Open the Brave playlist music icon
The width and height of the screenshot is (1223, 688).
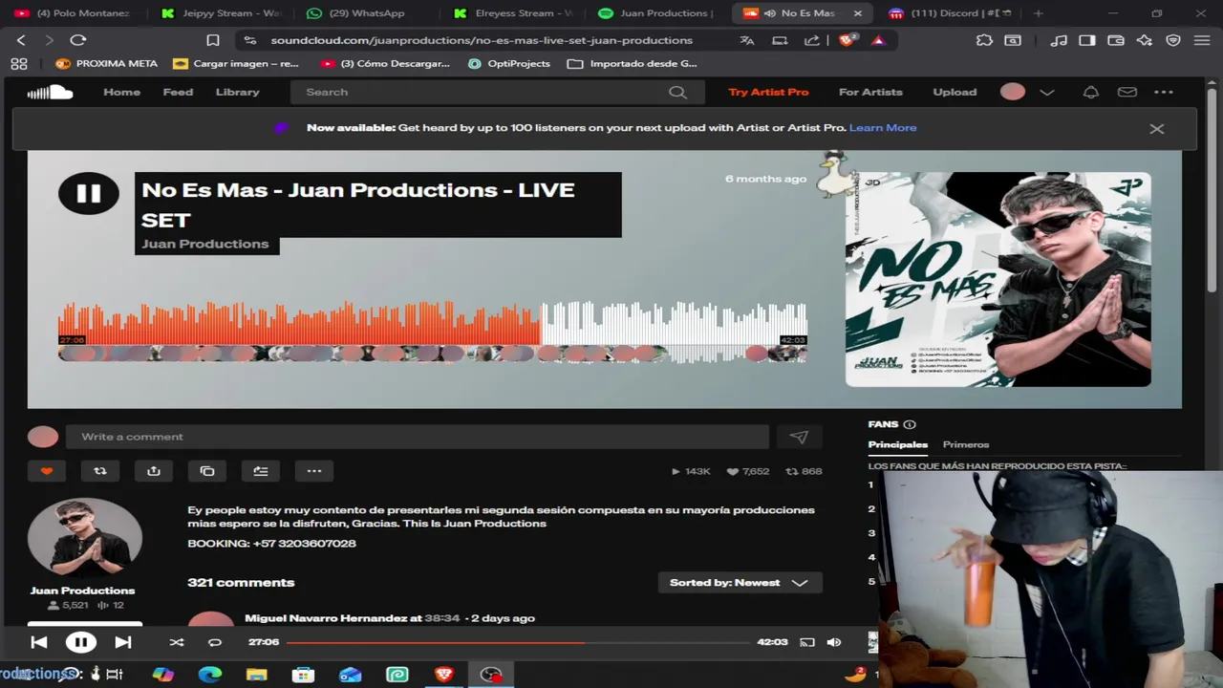click(1059, 40)
